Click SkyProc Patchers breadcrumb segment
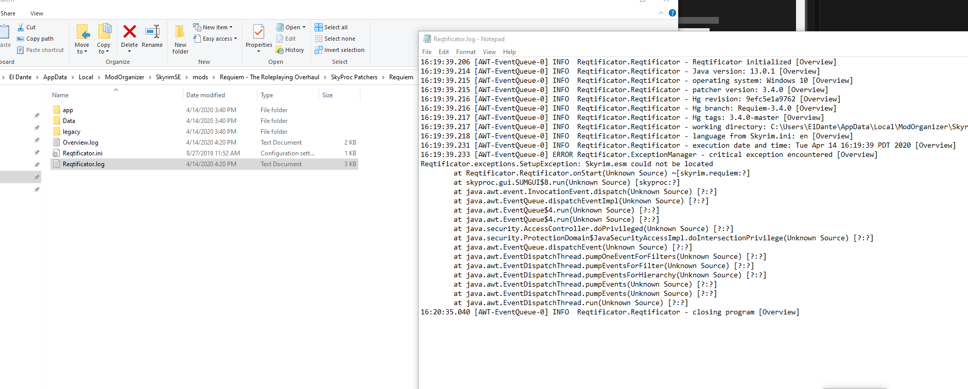The width and height of the screenshot is (968, 389). pos(354,77)
